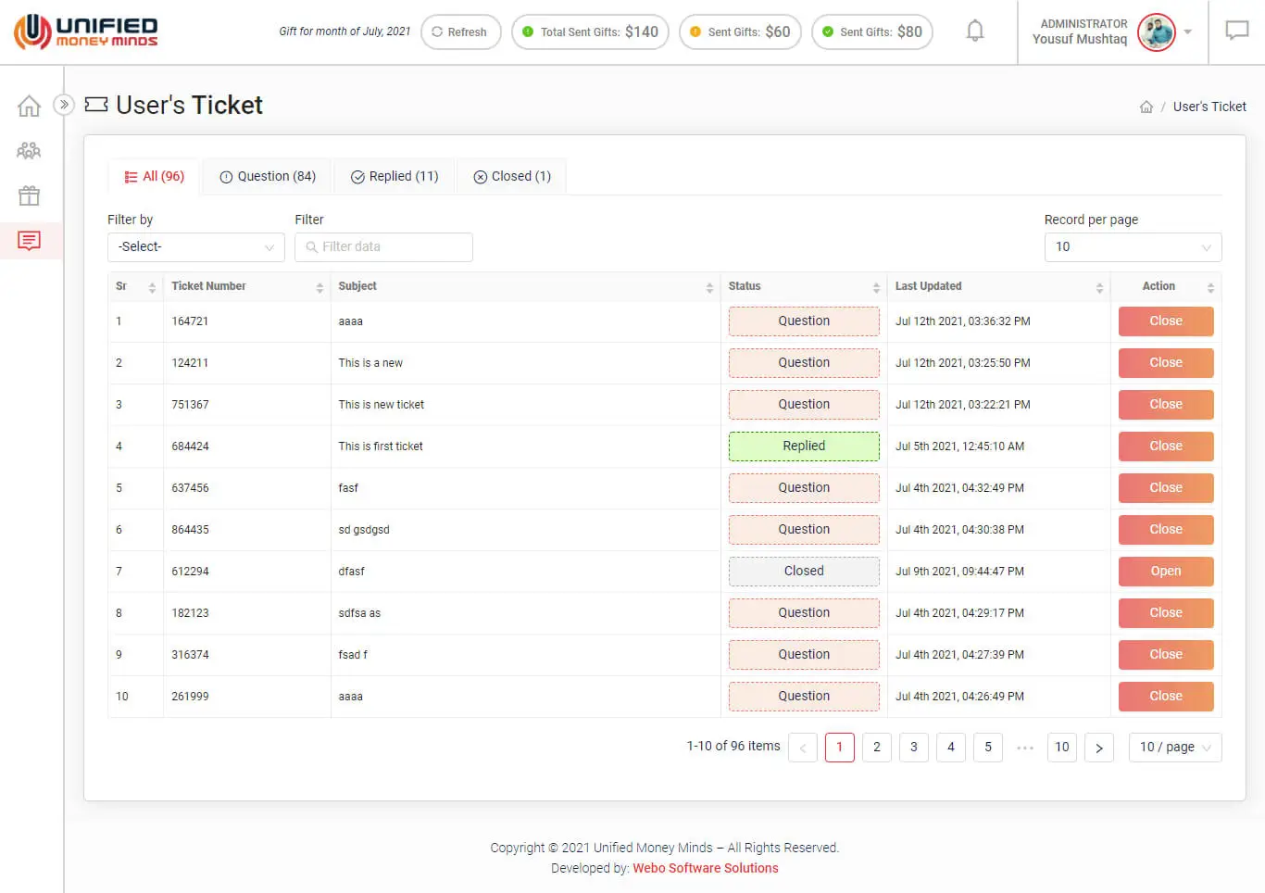Open the gift box icon in sidebar
Image resolution: width=1265 pixels, height=893 pixels.
(30, 195)
